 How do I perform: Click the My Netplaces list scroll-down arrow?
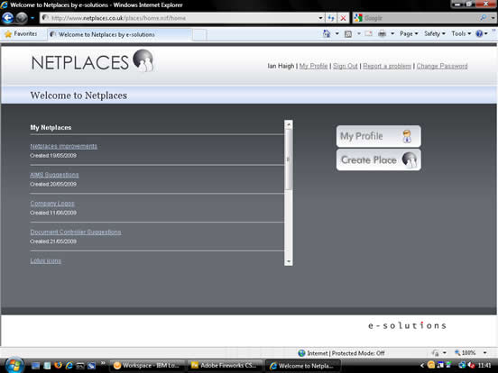click(x=289, y=261)
